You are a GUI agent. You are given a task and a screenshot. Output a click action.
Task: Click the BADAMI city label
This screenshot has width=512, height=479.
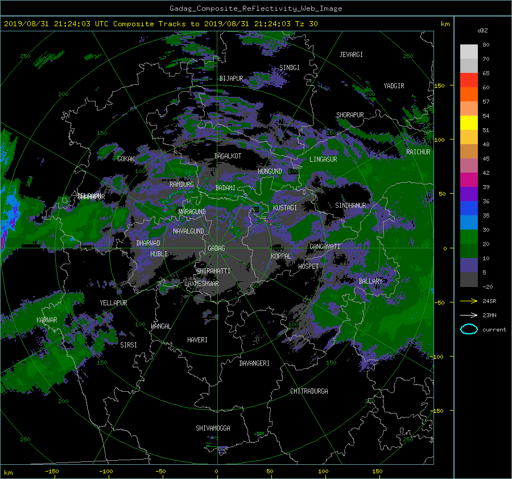tap(225, 188)
